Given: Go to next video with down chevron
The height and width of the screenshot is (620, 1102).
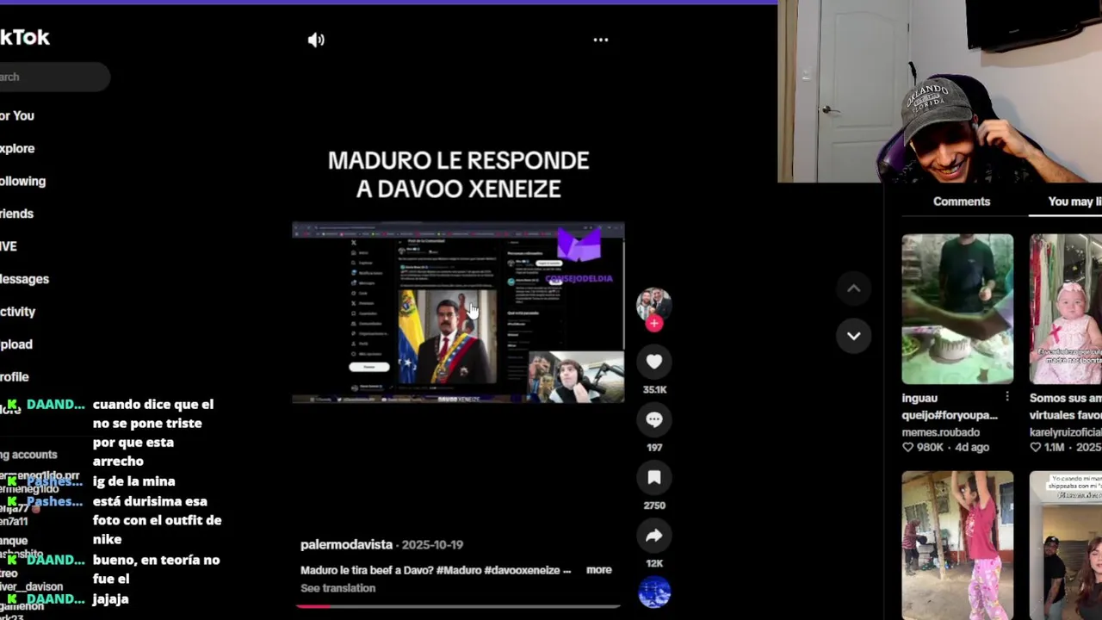Looking at the screenshot, I should (854, 336).
